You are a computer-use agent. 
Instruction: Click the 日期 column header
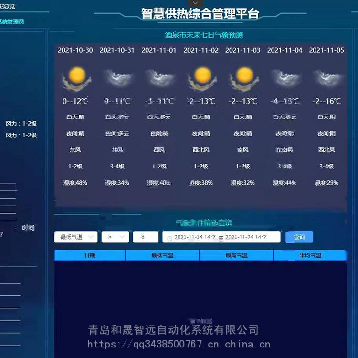coord(90,255)
